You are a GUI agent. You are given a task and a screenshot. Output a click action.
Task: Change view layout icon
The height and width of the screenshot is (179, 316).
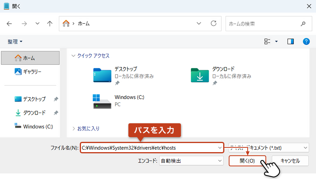(267, 41)
